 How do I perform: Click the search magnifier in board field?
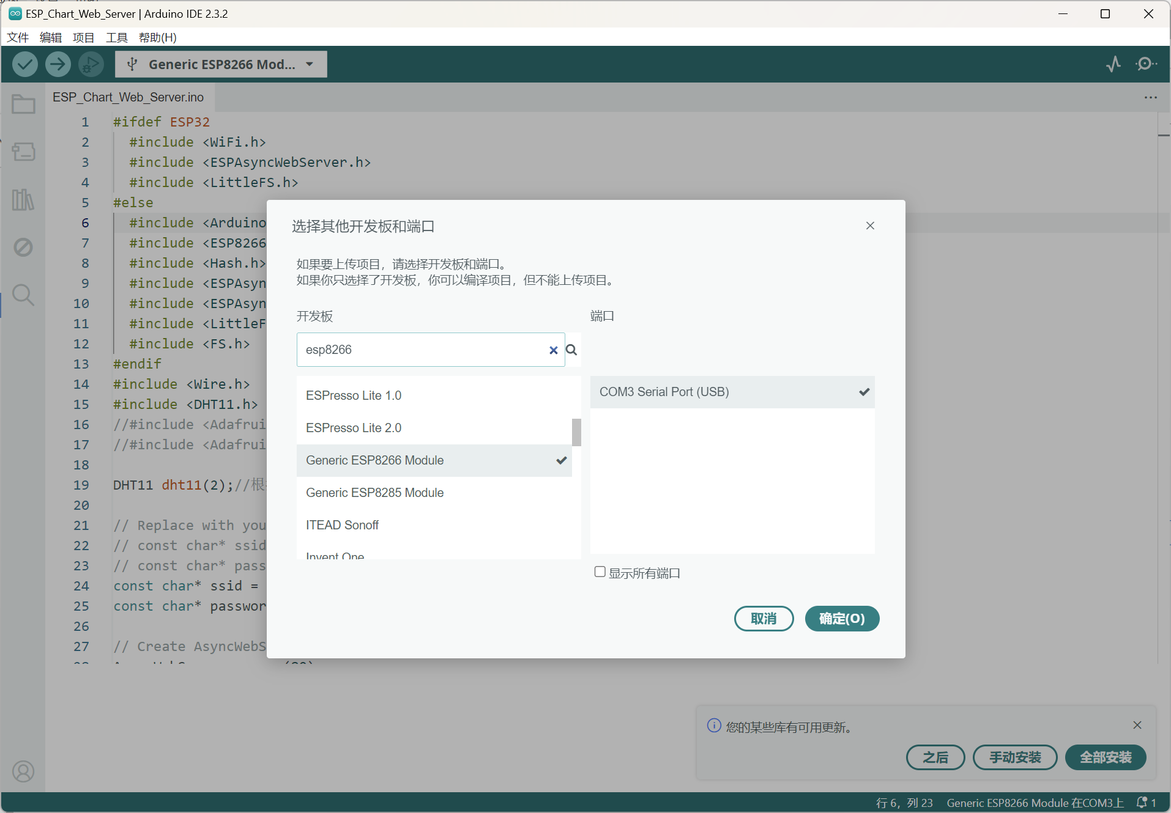571,350
